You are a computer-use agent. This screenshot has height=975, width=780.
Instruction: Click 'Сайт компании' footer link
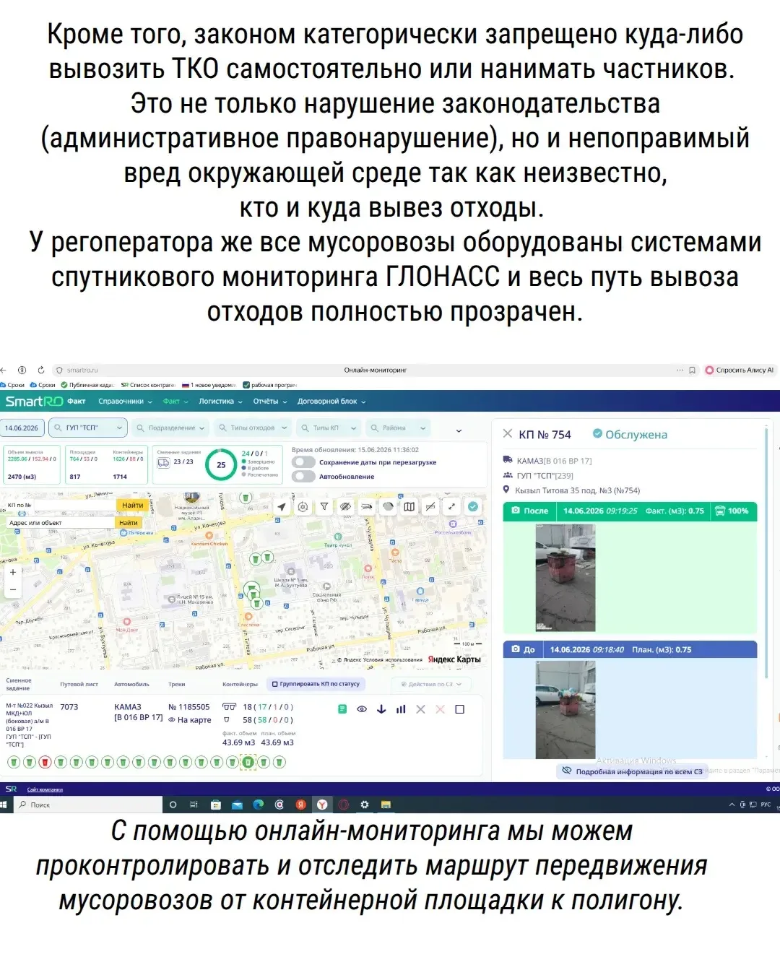pos(45,789)
